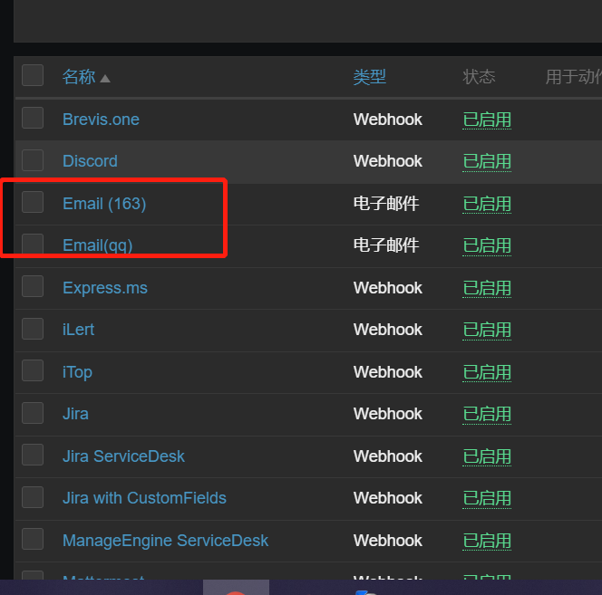Click the Webhook type cell for ManageEngine ServiceDesk

[388, 541]
